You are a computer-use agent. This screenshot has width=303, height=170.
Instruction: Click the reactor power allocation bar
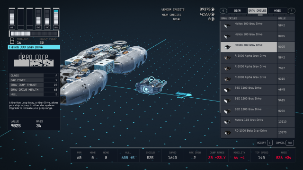34,34
